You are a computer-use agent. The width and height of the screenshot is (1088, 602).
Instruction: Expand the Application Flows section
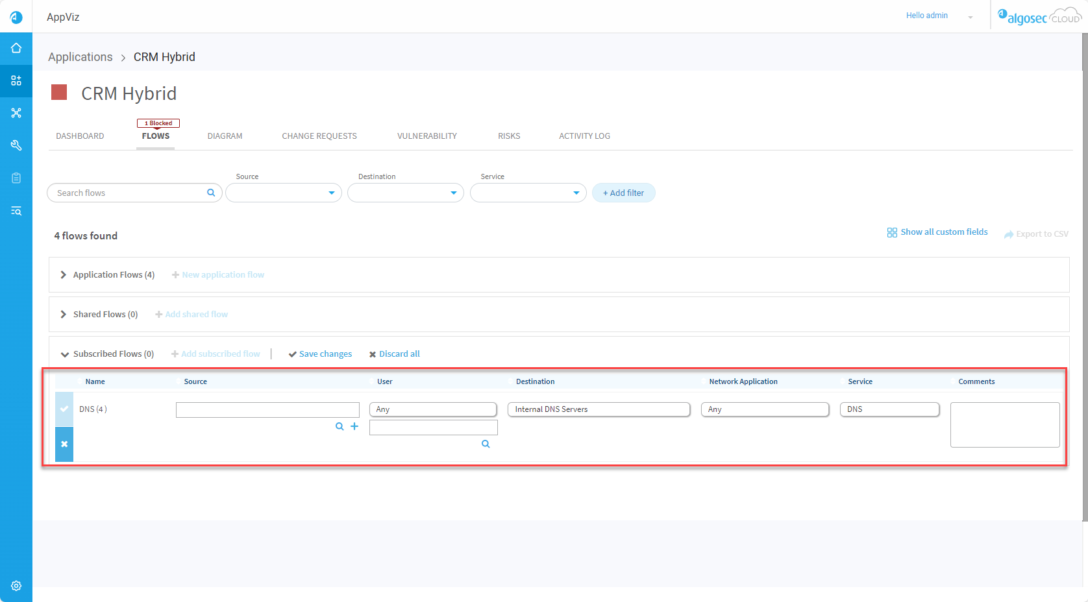(64, 275)
